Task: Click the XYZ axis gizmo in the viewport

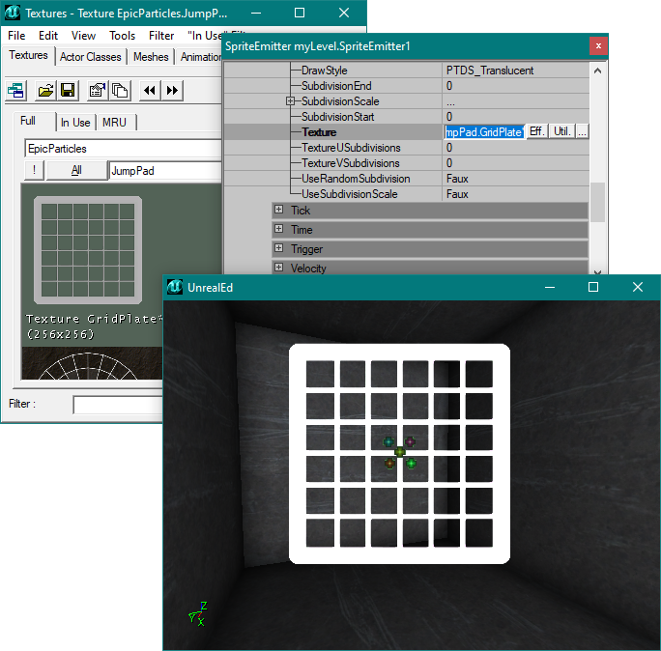Action: [198, 614]
